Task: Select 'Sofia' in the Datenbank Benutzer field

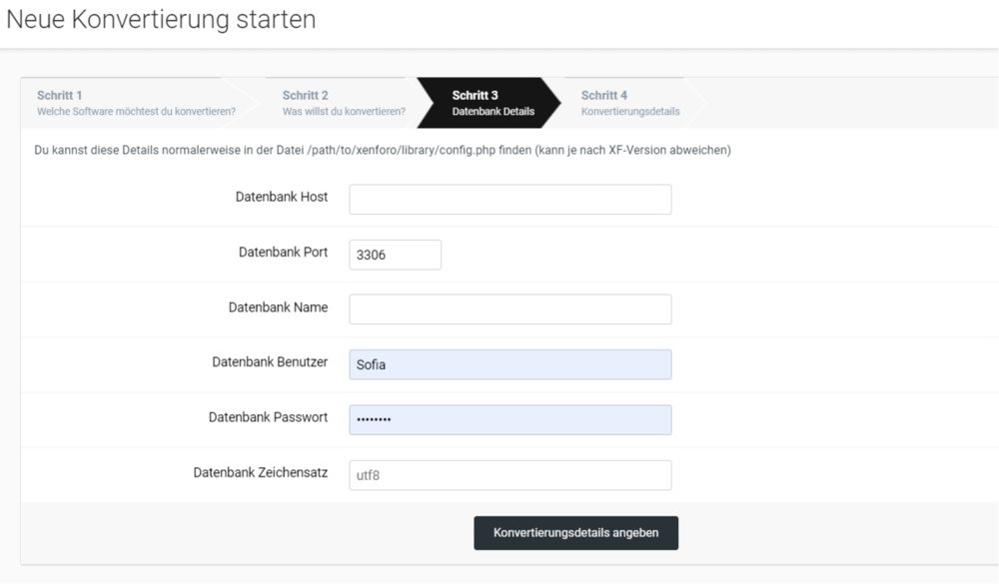Action: coord(509,363)
